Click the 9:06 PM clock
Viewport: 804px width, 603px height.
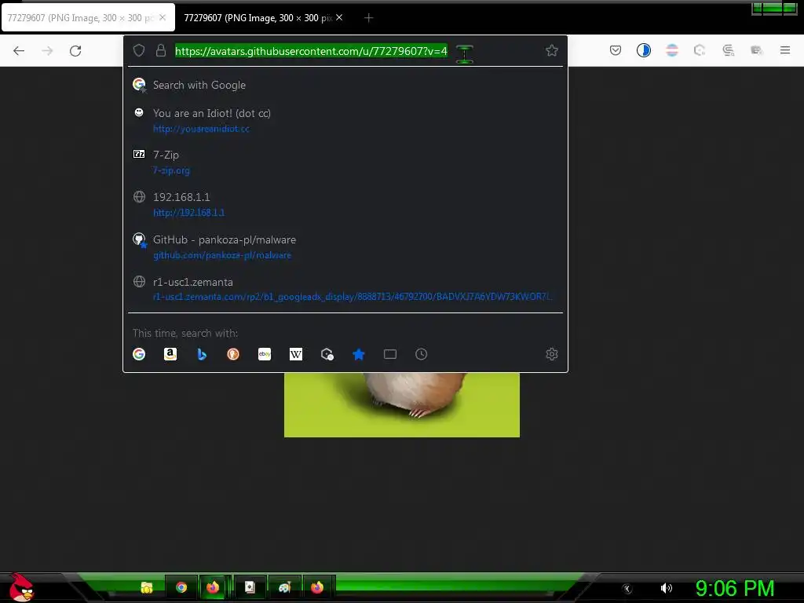pos(735,589)
